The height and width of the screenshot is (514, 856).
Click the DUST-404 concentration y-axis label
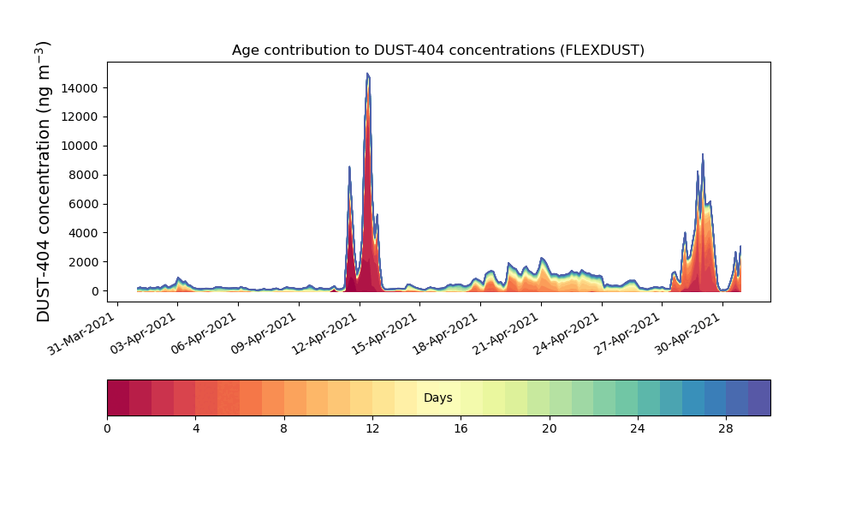click(45, 182)
